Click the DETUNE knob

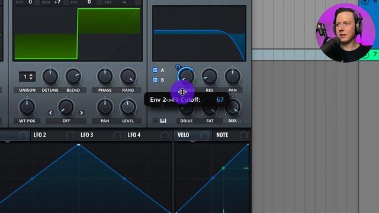(50, 76)
